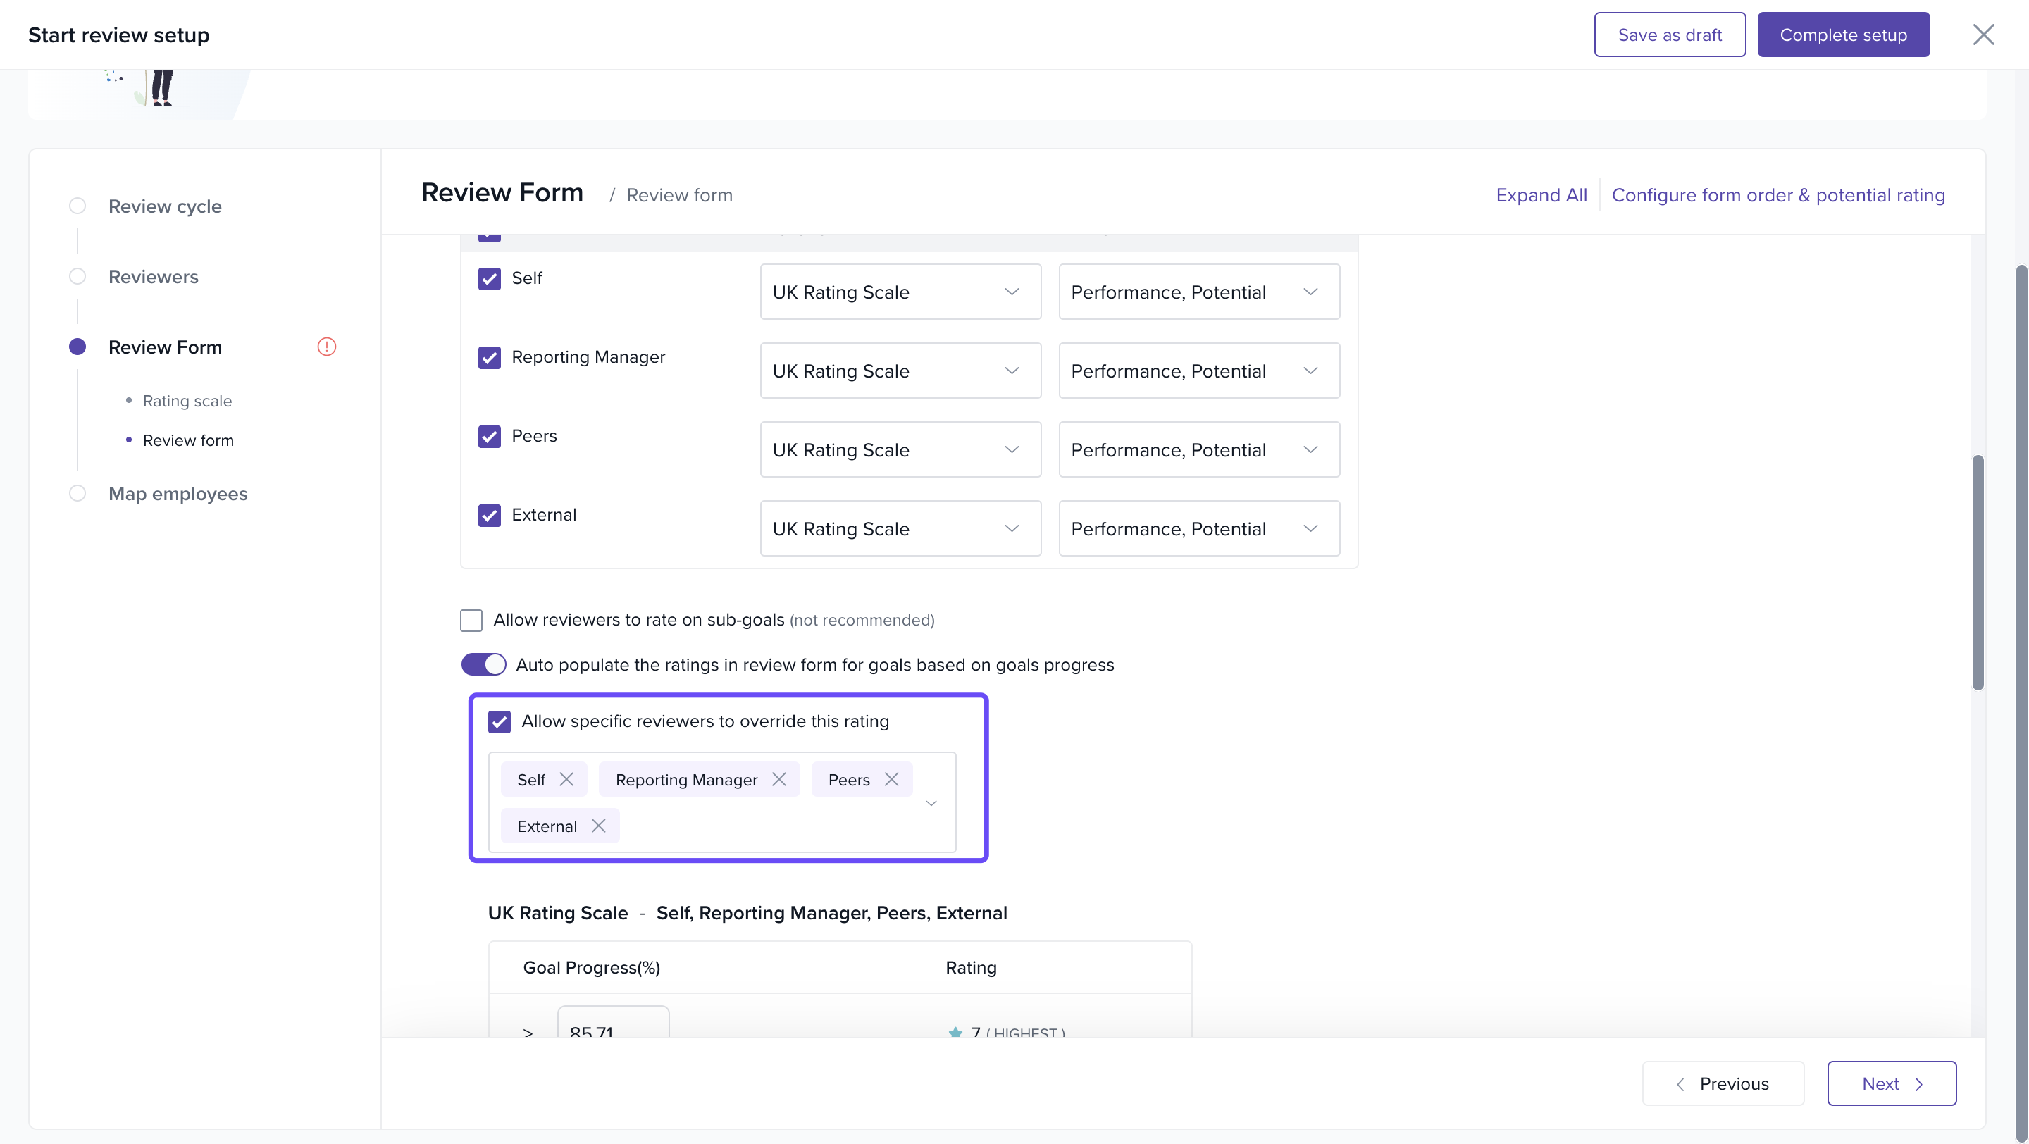
Task: Open Configure form order & potential rating
Action: [x=1777, y=195]
